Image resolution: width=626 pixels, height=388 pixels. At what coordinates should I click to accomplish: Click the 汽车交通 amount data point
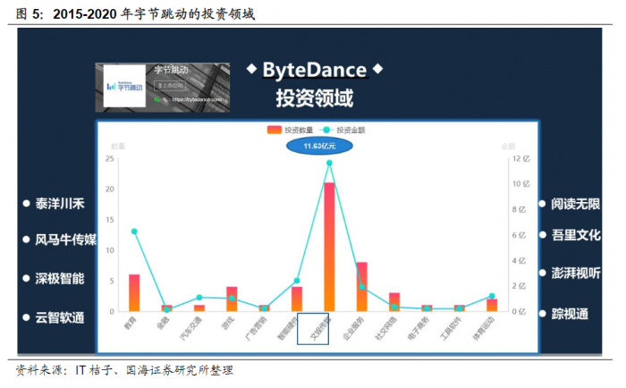click(x=199, y=298)
